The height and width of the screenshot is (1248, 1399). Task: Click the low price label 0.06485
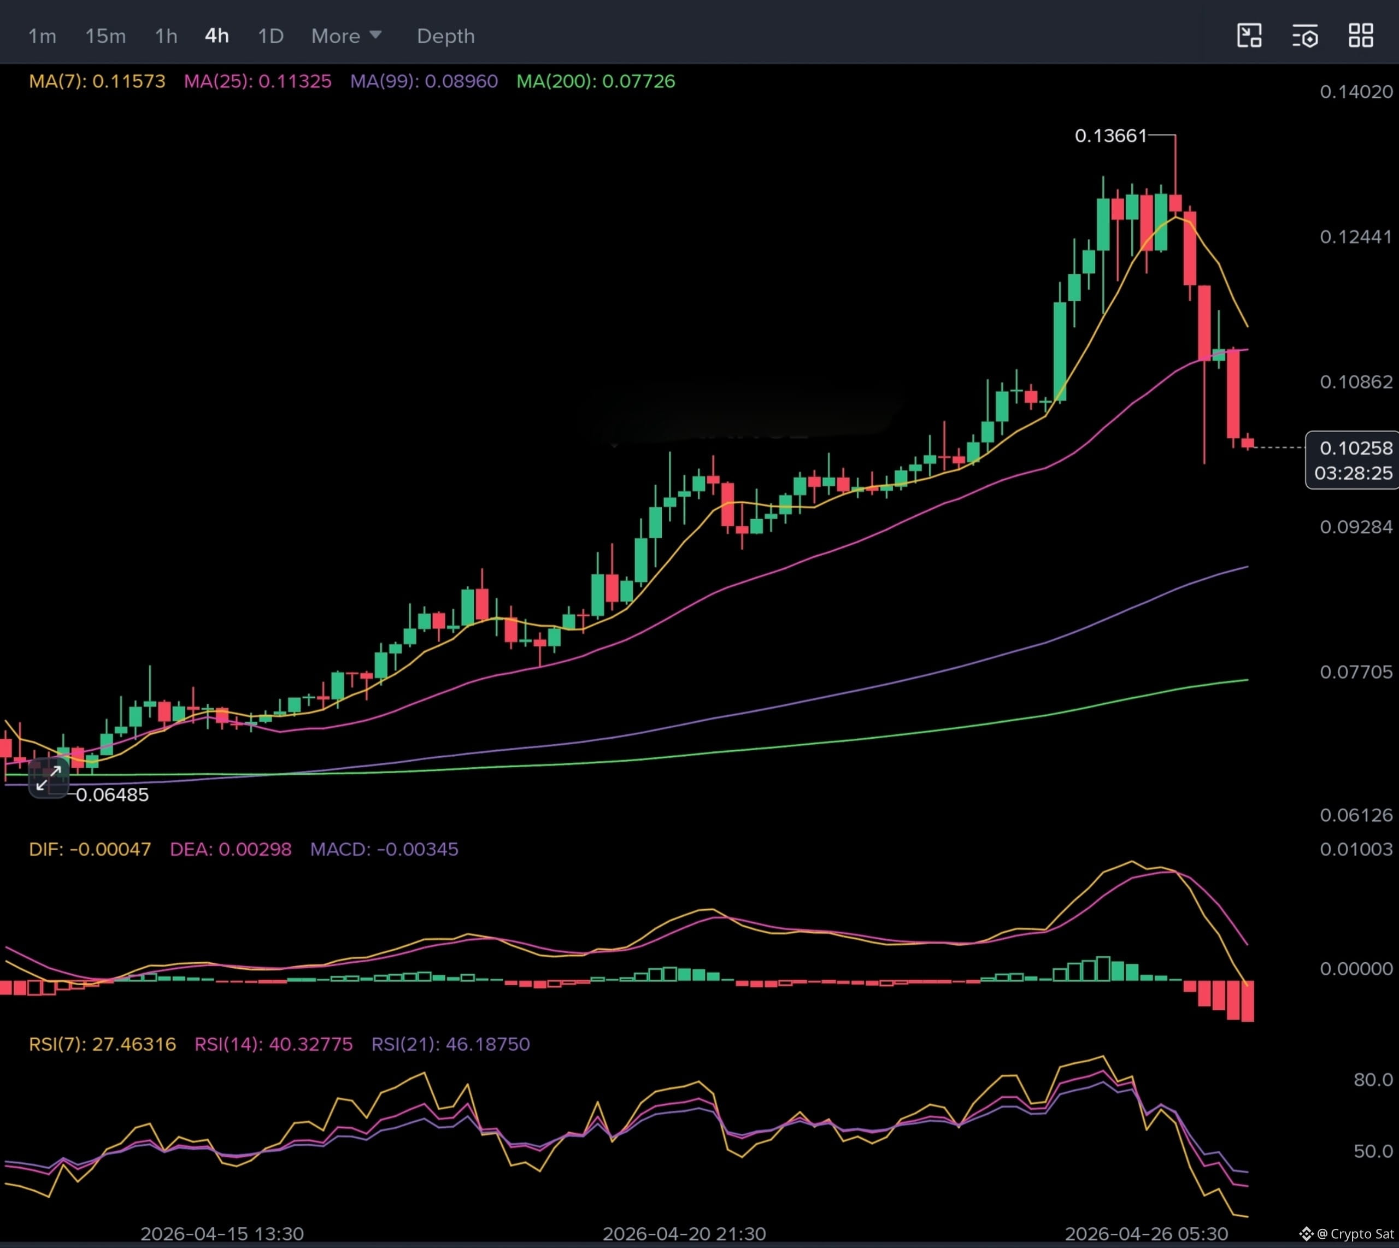point(112,794)
